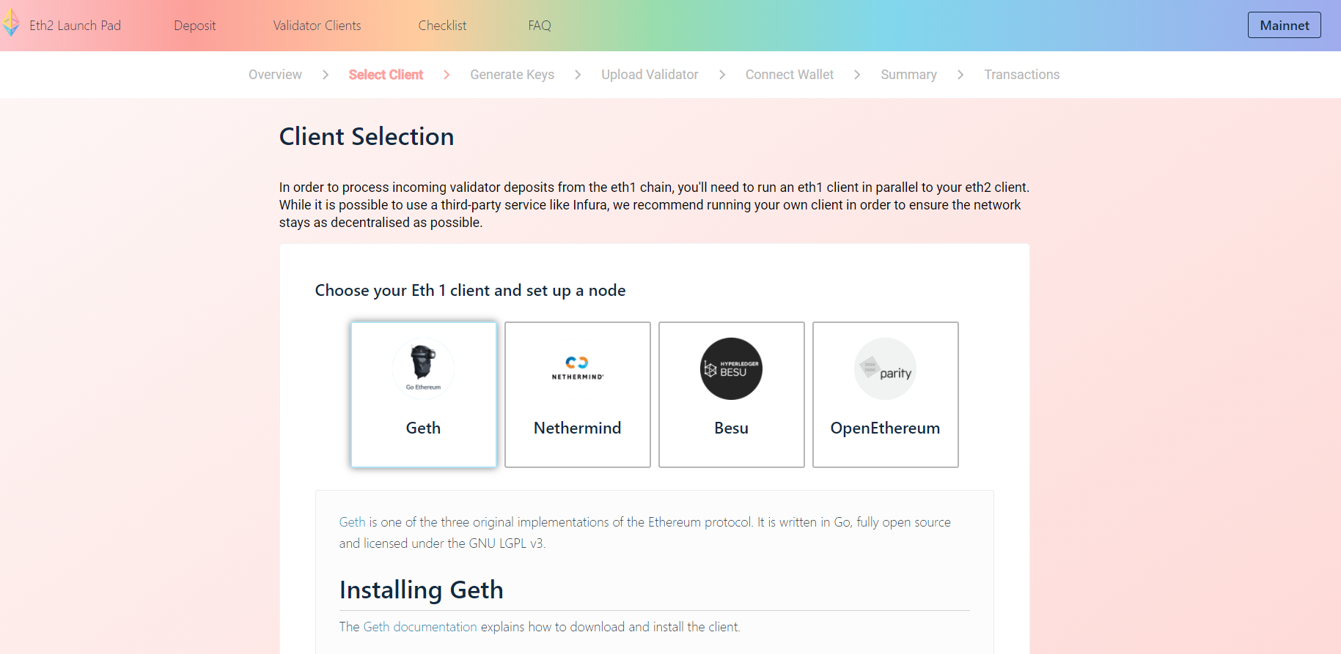Go to the Overview step
1341x654 pixels.
(275, 75)
